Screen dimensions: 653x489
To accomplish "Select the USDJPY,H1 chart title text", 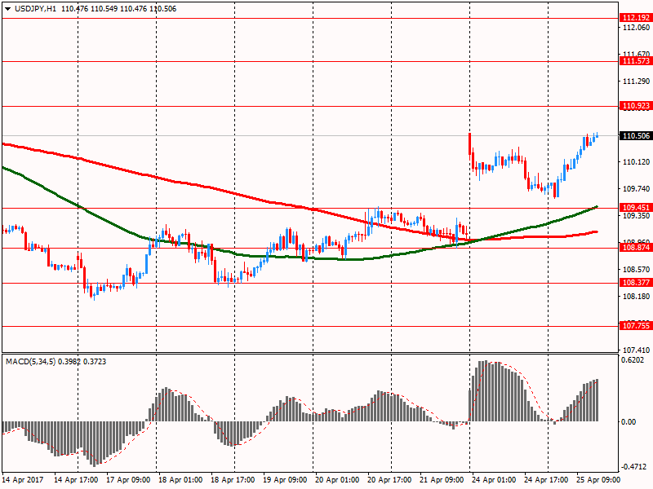I will (x=35, y=9).
